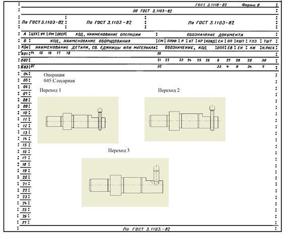Click line number '05'

click(x=26, y=80)
